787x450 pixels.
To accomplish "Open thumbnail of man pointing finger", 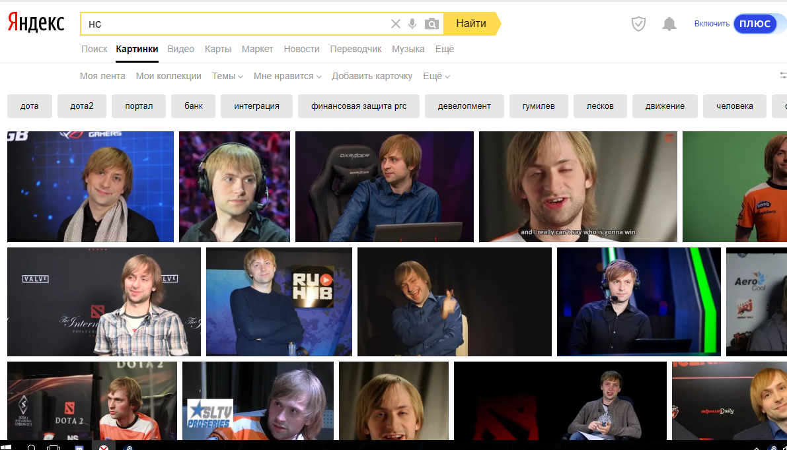I will pyautogui.click(x=454, y=302).
